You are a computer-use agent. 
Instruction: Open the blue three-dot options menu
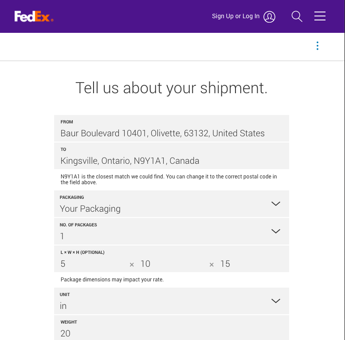pos(317,46)
